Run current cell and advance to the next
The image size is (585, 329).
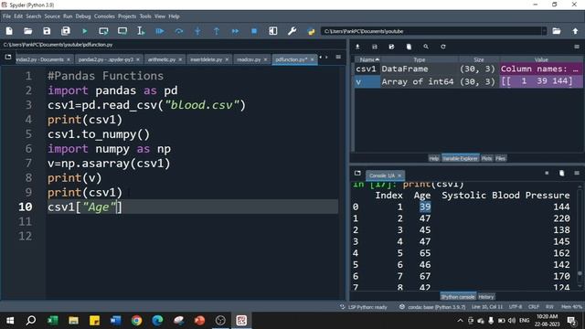coord(122,31)
